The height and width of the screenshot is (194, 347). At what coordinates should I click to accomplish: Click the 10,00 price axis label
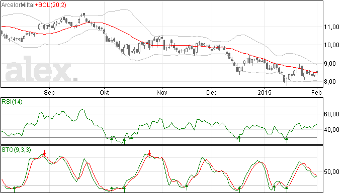coord(331,45)
